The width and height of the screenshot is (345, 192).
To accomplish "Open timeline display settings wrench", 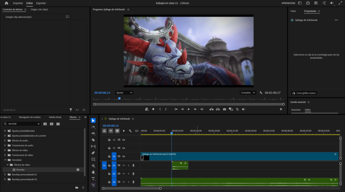I will [130, 131].
